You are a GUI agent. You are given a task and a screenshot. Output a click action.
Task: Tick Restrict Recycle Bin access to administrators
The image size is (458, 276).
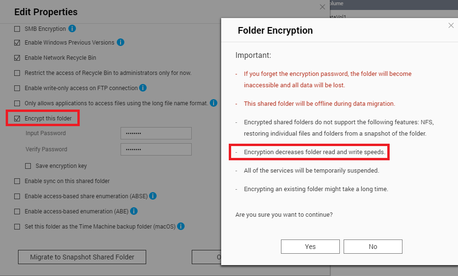pyautogui.click(x=17, y=73)
